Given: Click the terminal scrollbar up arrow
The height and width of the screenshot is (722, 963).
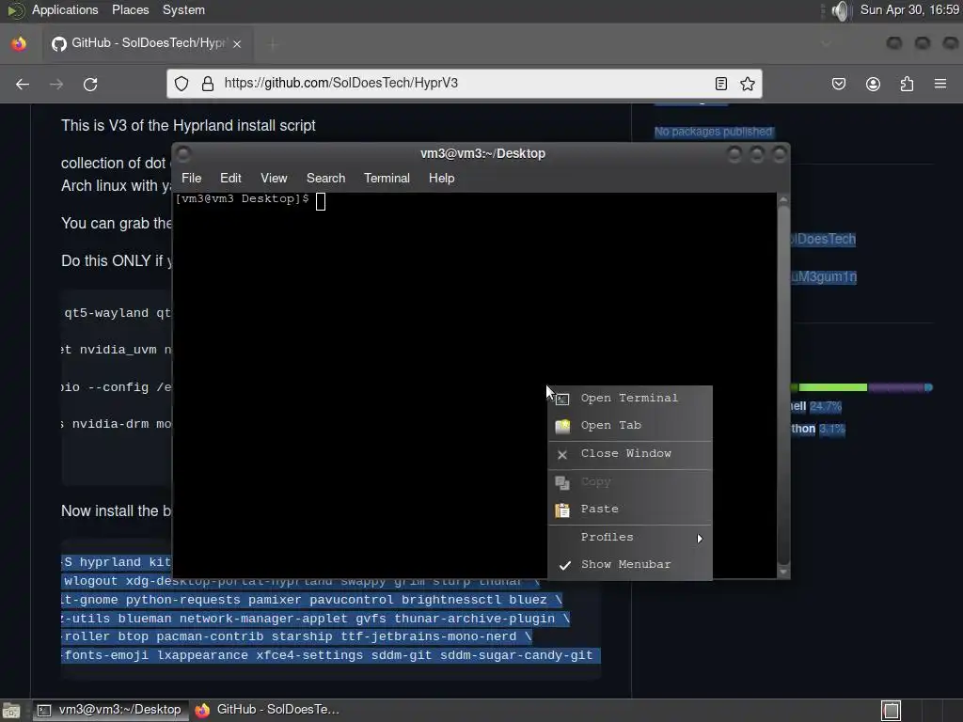Looking at the screenshot, I should coord(783,200).
